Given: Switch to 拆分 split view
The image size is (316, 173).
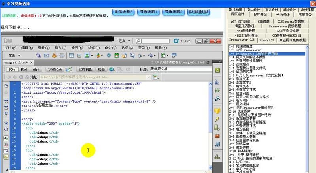Looking at the screenshot, I should [x=24, y=70].
